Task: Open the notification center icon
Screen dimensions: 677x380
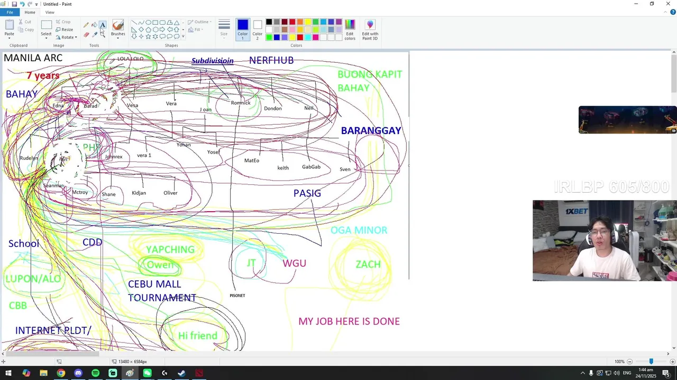Action: pyautogui.click(x=666, y=373)
